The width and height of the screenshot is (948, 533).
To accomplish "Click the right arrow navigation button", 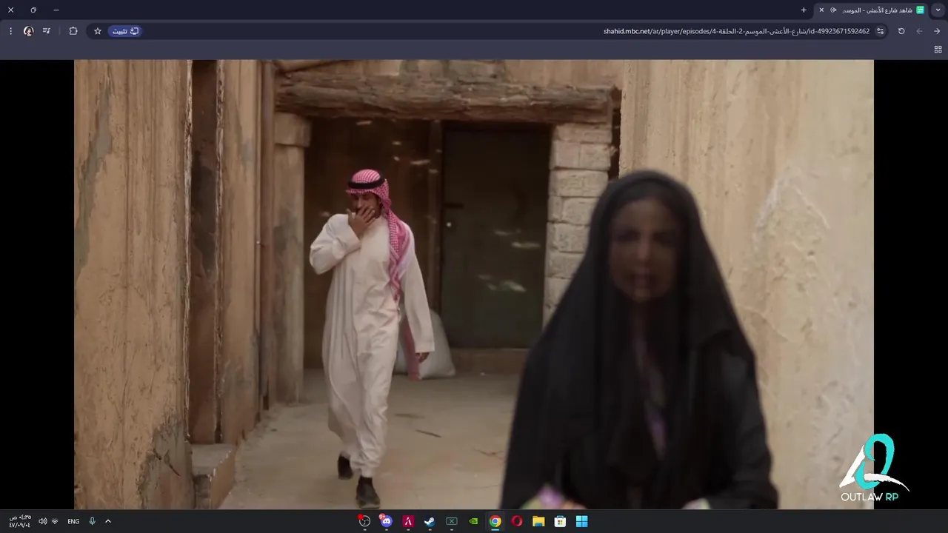I will pyautogui.click(x=937, y=31).
